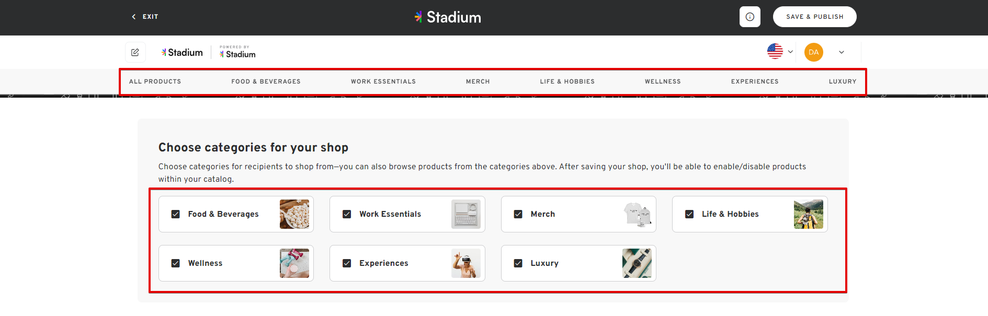Click the info icon button
Image resolution: width=988 pixels, height=316 pixels.
coord(749,17)
